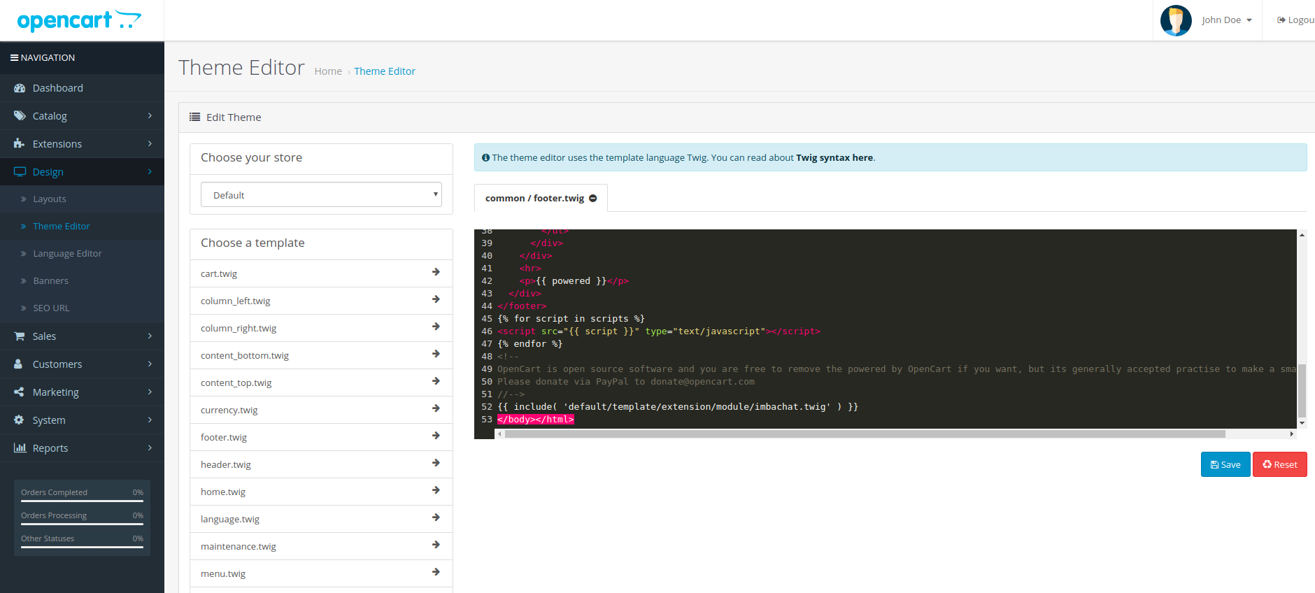Click the arrow next to cart.twig
Image resolution: width=1315 pixels, height=593 pixels.
(x=436, y=272)
